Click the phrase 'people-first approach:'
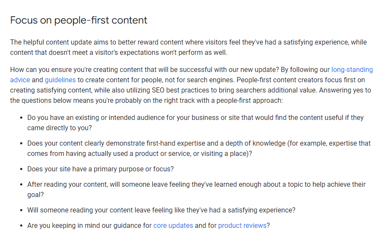Image resolution: width=384 pixels, height=248 pixels. 250,101
